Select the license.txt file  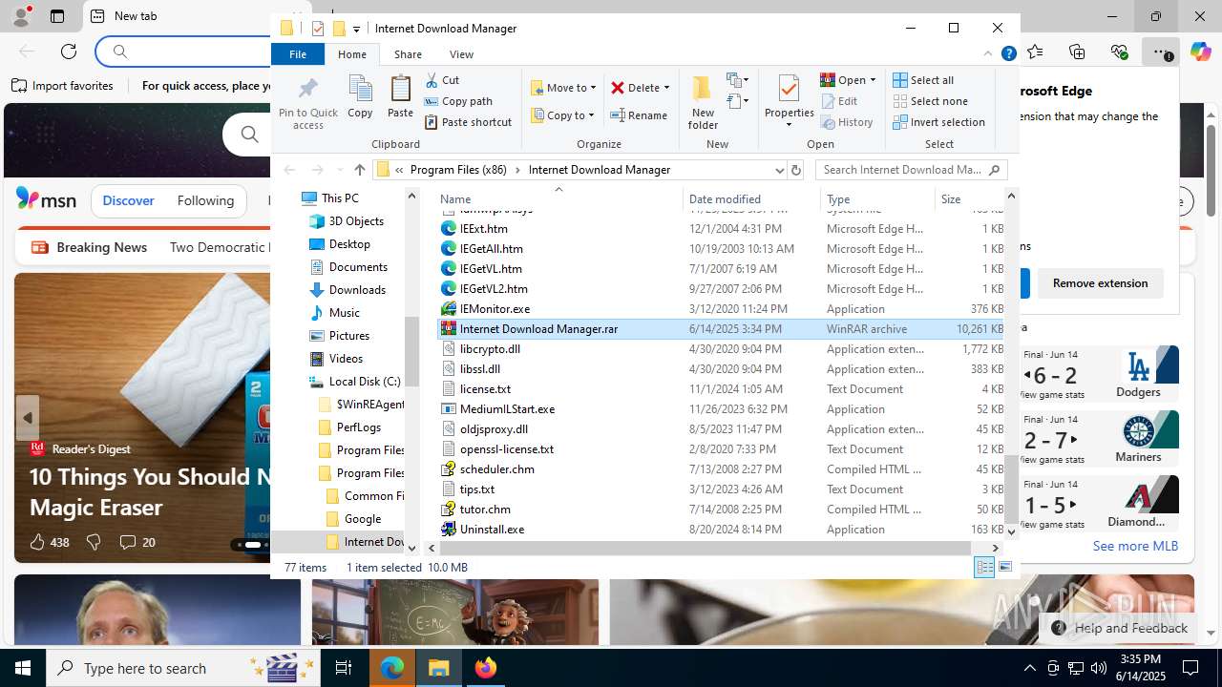[721, 389]
